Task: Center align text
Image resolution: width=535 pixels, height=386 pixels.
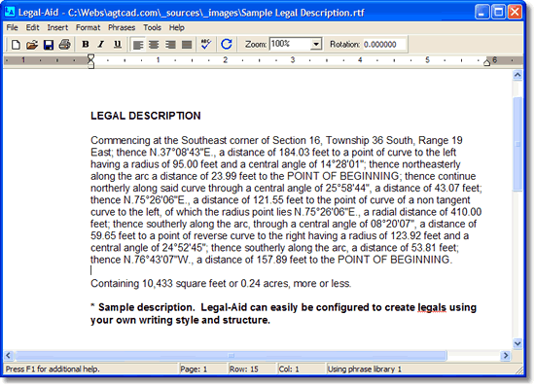Action: [x=154, y=45]
